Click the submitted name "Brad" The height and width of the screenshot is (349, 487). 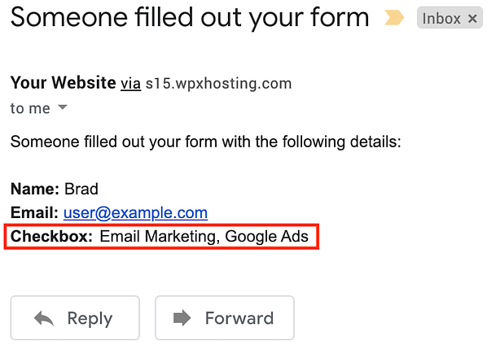click(81, 189)
